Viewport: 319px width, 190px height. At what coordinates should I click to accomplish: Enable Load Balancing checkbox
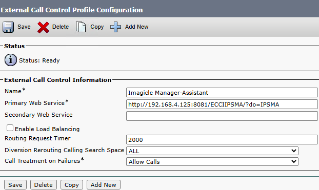pos(10,128)
